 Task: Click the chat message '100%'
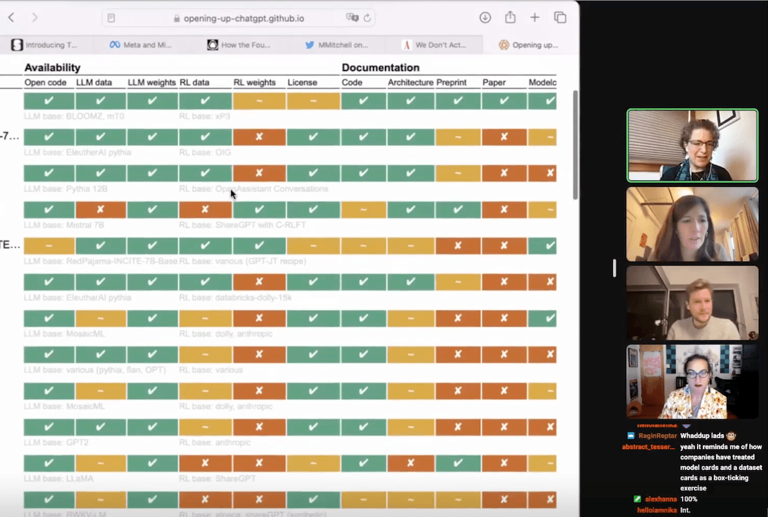(x=688, y=499)
